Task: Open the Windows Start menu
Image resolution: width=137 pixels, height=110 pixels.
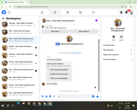Action: click(2, 106)
